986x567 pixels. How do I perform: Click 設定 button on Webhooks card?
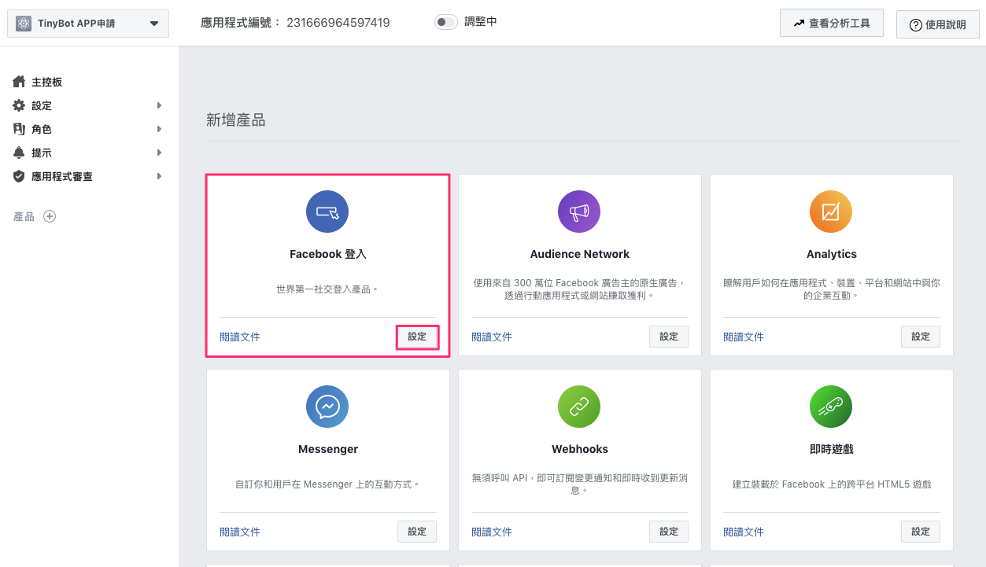pyautogui.click(x=669, y=532)
